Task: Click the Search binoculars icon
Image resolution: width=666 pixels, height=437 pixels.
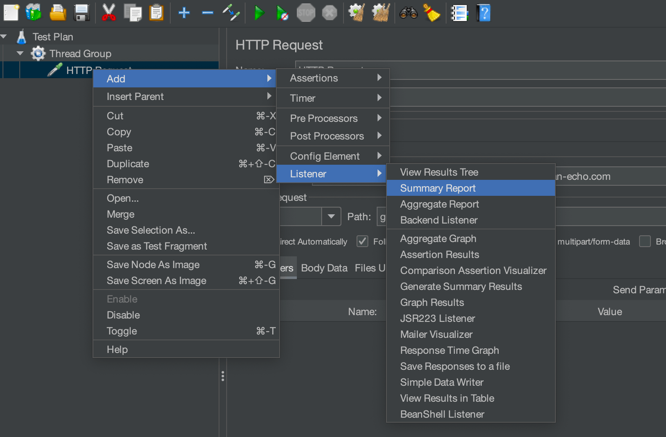Action: click(408, 13)
